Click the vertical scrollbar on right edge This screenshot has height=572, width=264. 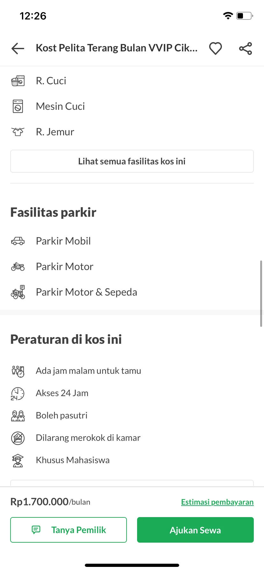(x=261, y=294)
